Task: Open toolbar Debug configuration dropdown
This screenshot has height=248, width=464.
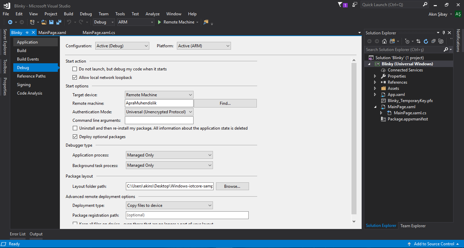Action: coord(104,22)
